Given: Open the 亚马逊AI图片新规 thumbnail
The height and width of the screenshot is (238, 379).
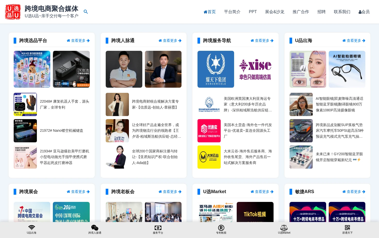Looking at the screenshot, I should pyautogui.click(x=216, y=212).
